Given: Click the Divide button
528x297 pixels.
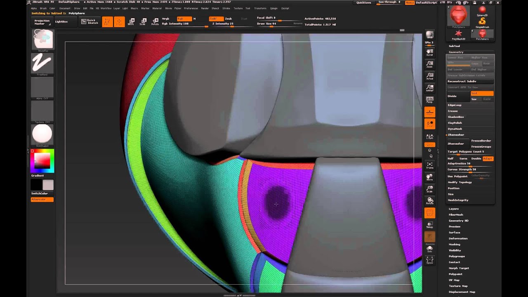Looking at the screenshot, I should pyautogui.click(x=458, y=96).
